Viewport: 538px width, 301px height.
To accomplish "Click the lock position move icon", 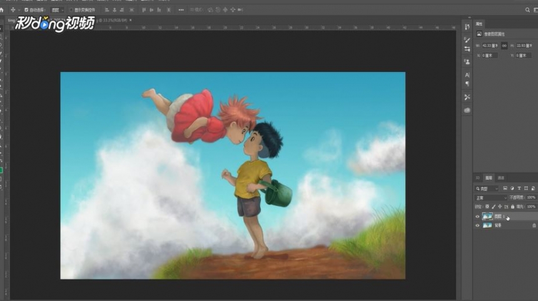I will coord(500,207).
